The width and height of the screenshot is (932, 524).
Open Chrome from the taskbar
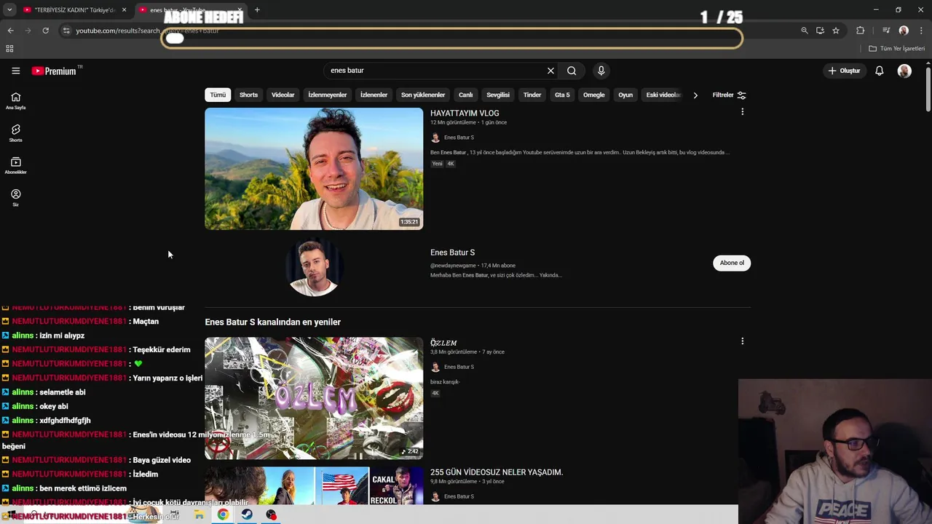point(223,515)
